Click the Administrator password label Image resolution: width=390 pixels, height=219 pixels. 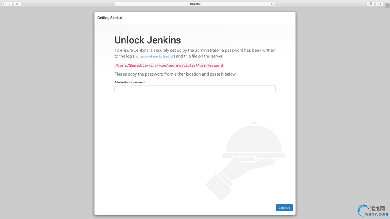tap(130, 82)
